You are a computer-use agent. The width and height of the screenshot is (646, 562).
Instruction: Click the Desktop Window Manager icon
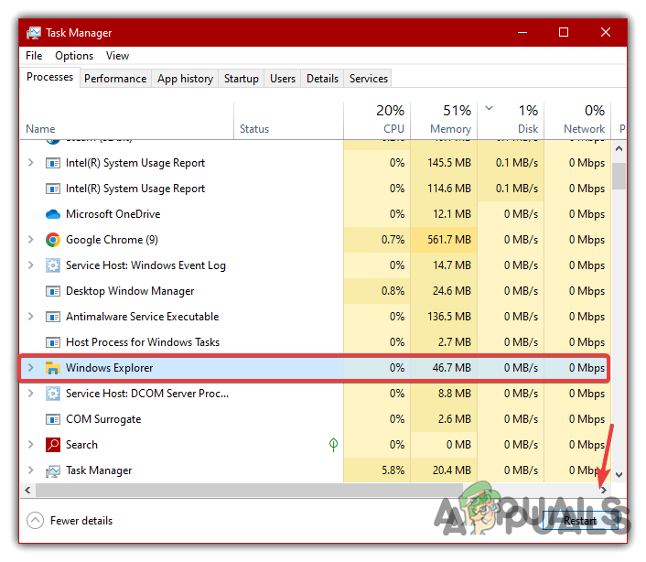[53, 291]
